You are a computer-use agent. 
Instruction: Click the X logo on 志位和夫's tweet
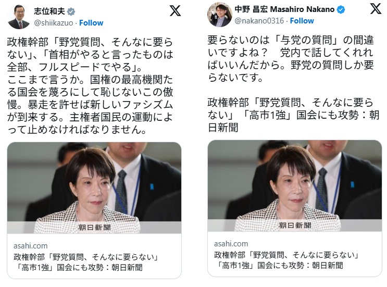[175, 10]
